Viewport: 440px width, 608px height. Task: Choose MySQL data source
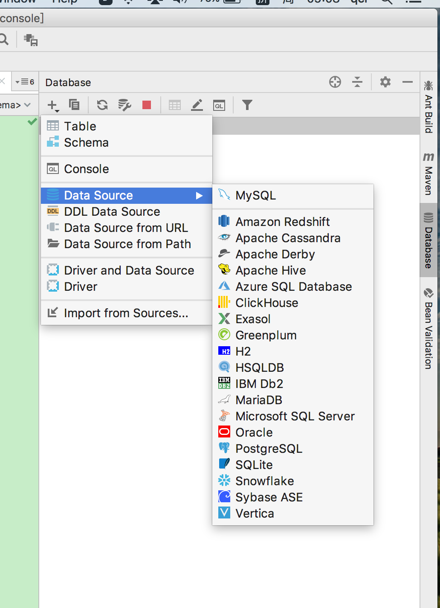293,195
